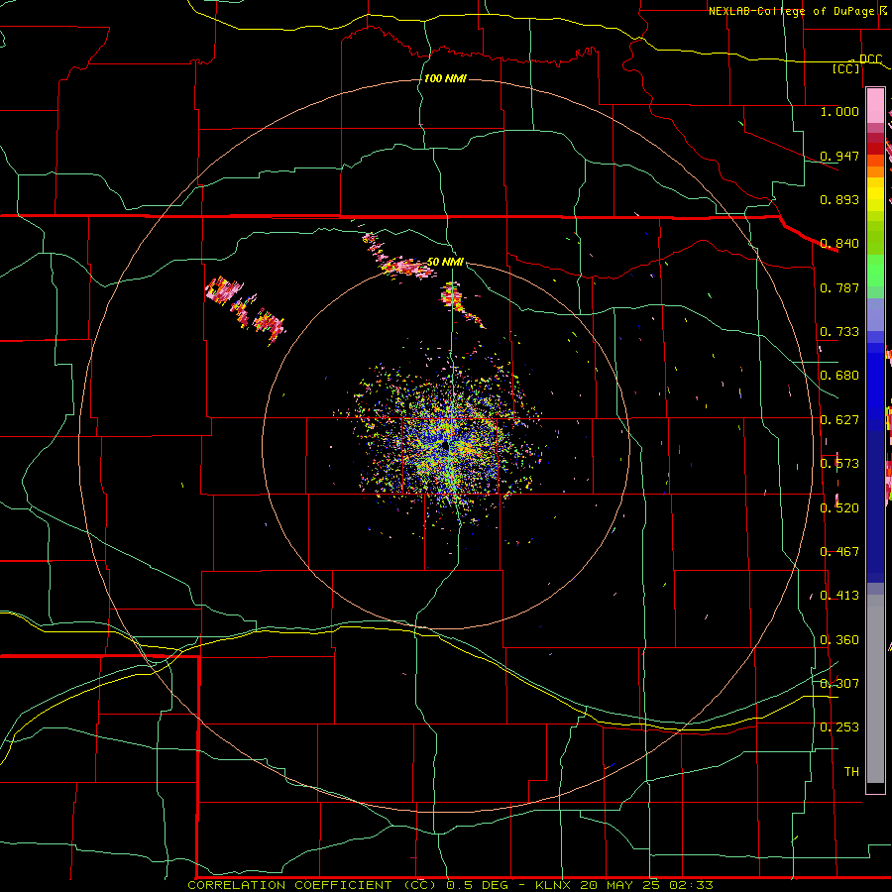Click the 0.573 legend value
Screen dimensions: 892x892
click(839, 464)
